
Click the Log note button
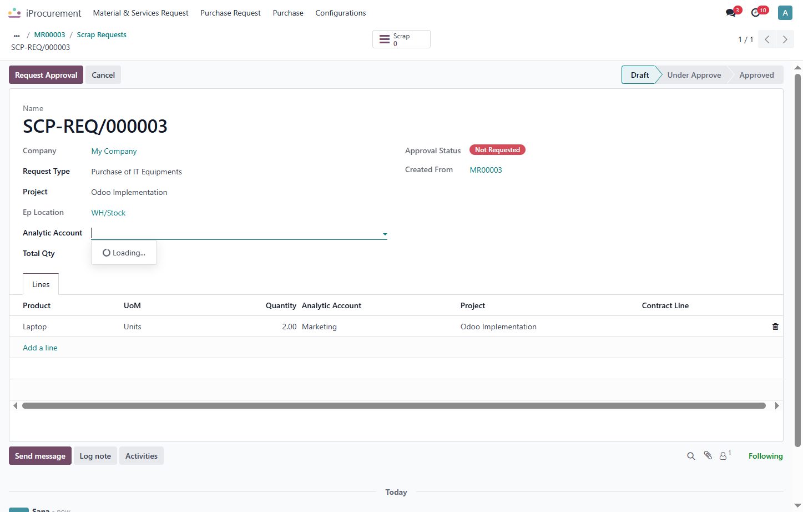(95, 456)
